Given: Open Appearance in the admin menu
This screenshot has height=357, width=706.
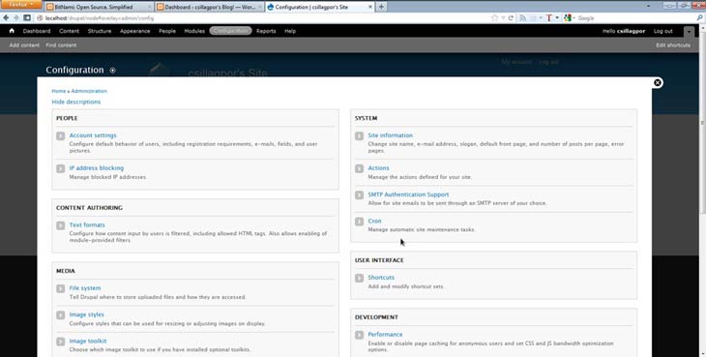Looking at the screenshot, I should tap(135, 31).
